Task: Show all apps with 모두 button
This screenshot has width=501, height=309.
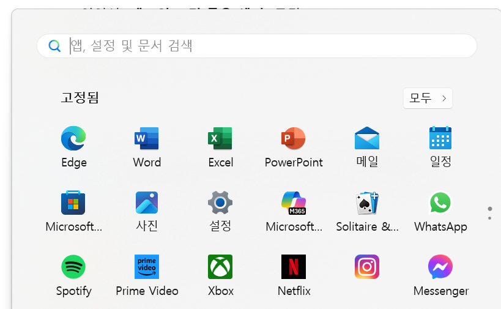Action: pos(428,98)
